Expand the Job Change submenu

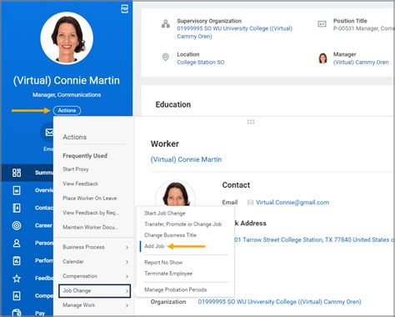[x=95, y=291]
